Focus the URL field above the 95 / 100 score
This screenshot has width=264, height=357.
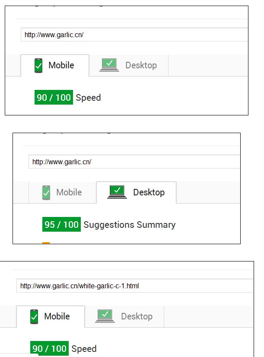tap(134, 162)
